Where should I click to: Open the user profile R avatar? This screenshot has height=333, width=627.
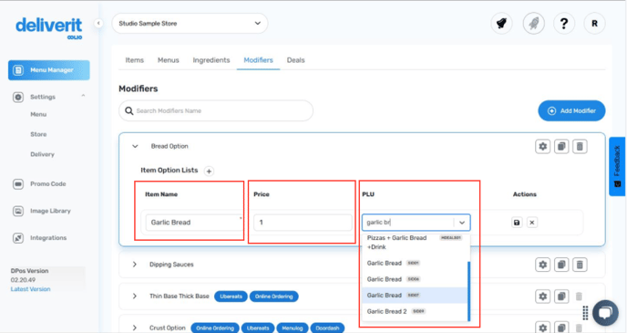594,24
